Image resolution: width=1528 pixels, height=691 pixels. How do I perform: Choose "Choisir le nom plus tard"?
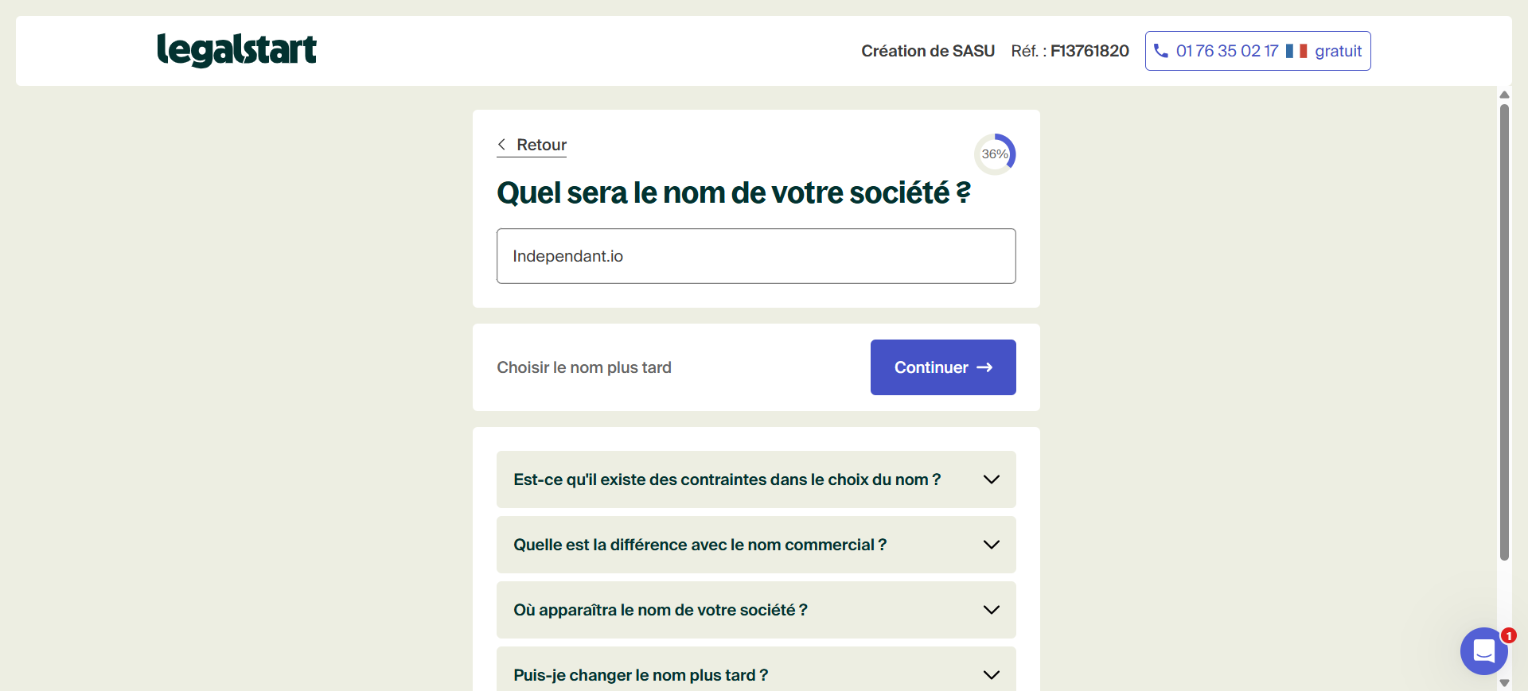[584, 367]
